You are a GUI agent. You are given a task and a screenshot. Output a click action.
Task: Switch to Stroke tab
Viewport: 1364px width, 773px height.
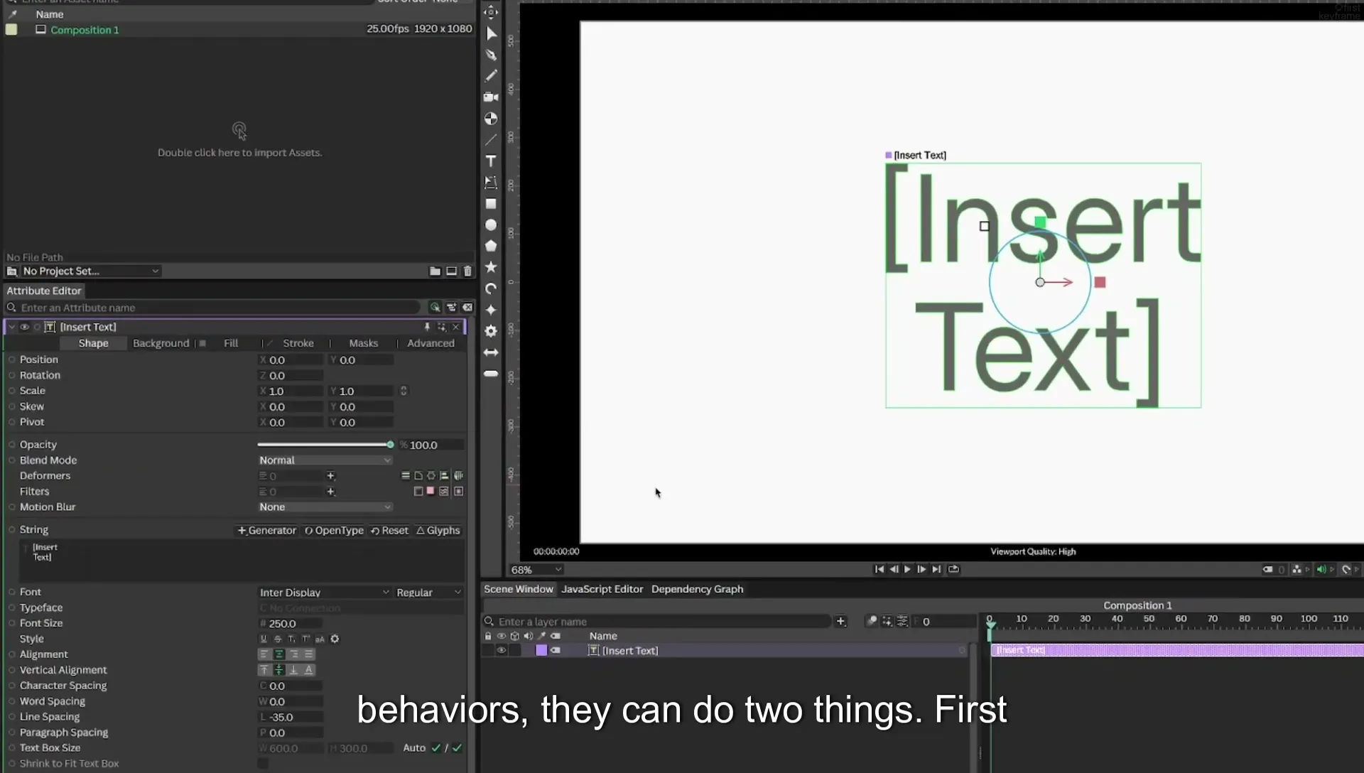(298, 343)
